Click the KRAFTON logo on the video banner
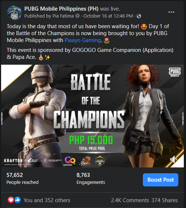Image resolution: width=186 pixels, height=208 pixels. (x=13, y=160)
